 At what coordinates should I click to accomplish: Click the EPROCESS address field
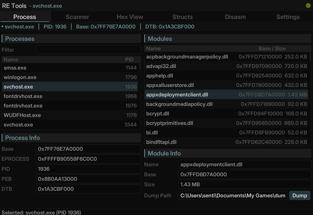(88, 159)
